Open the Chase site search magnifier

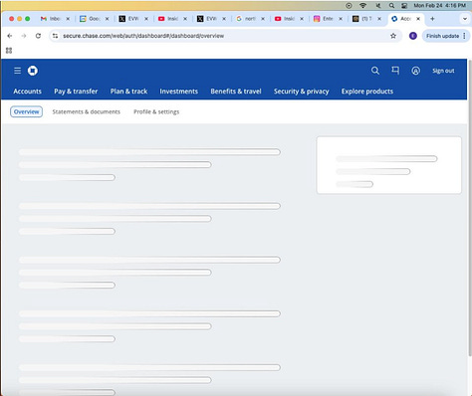pyautogui.click(x=375, y=71)
